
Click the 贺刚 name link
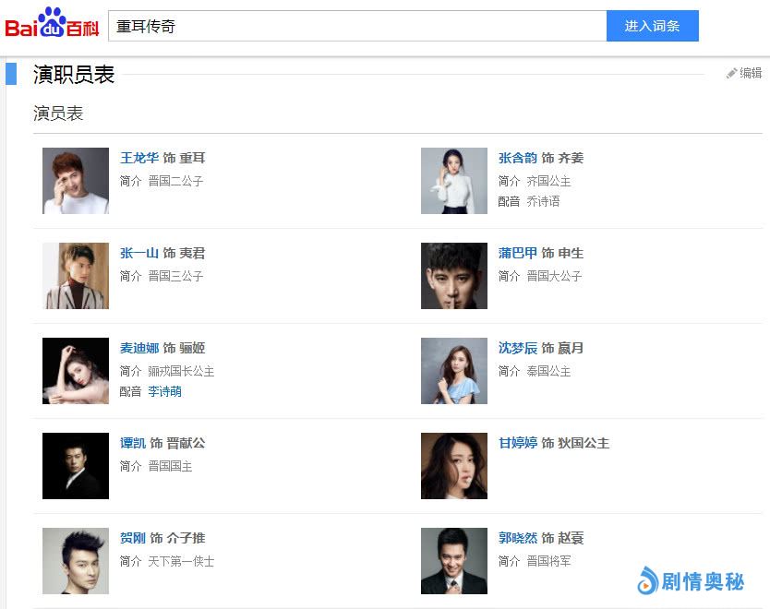pyautogui.click(x=133, y=538)
